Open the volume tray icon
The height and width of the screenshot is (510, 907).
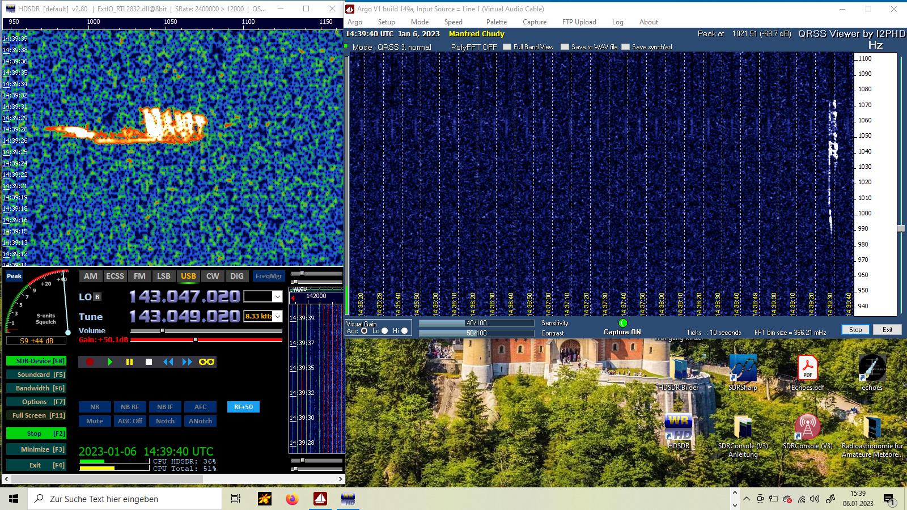815,499
